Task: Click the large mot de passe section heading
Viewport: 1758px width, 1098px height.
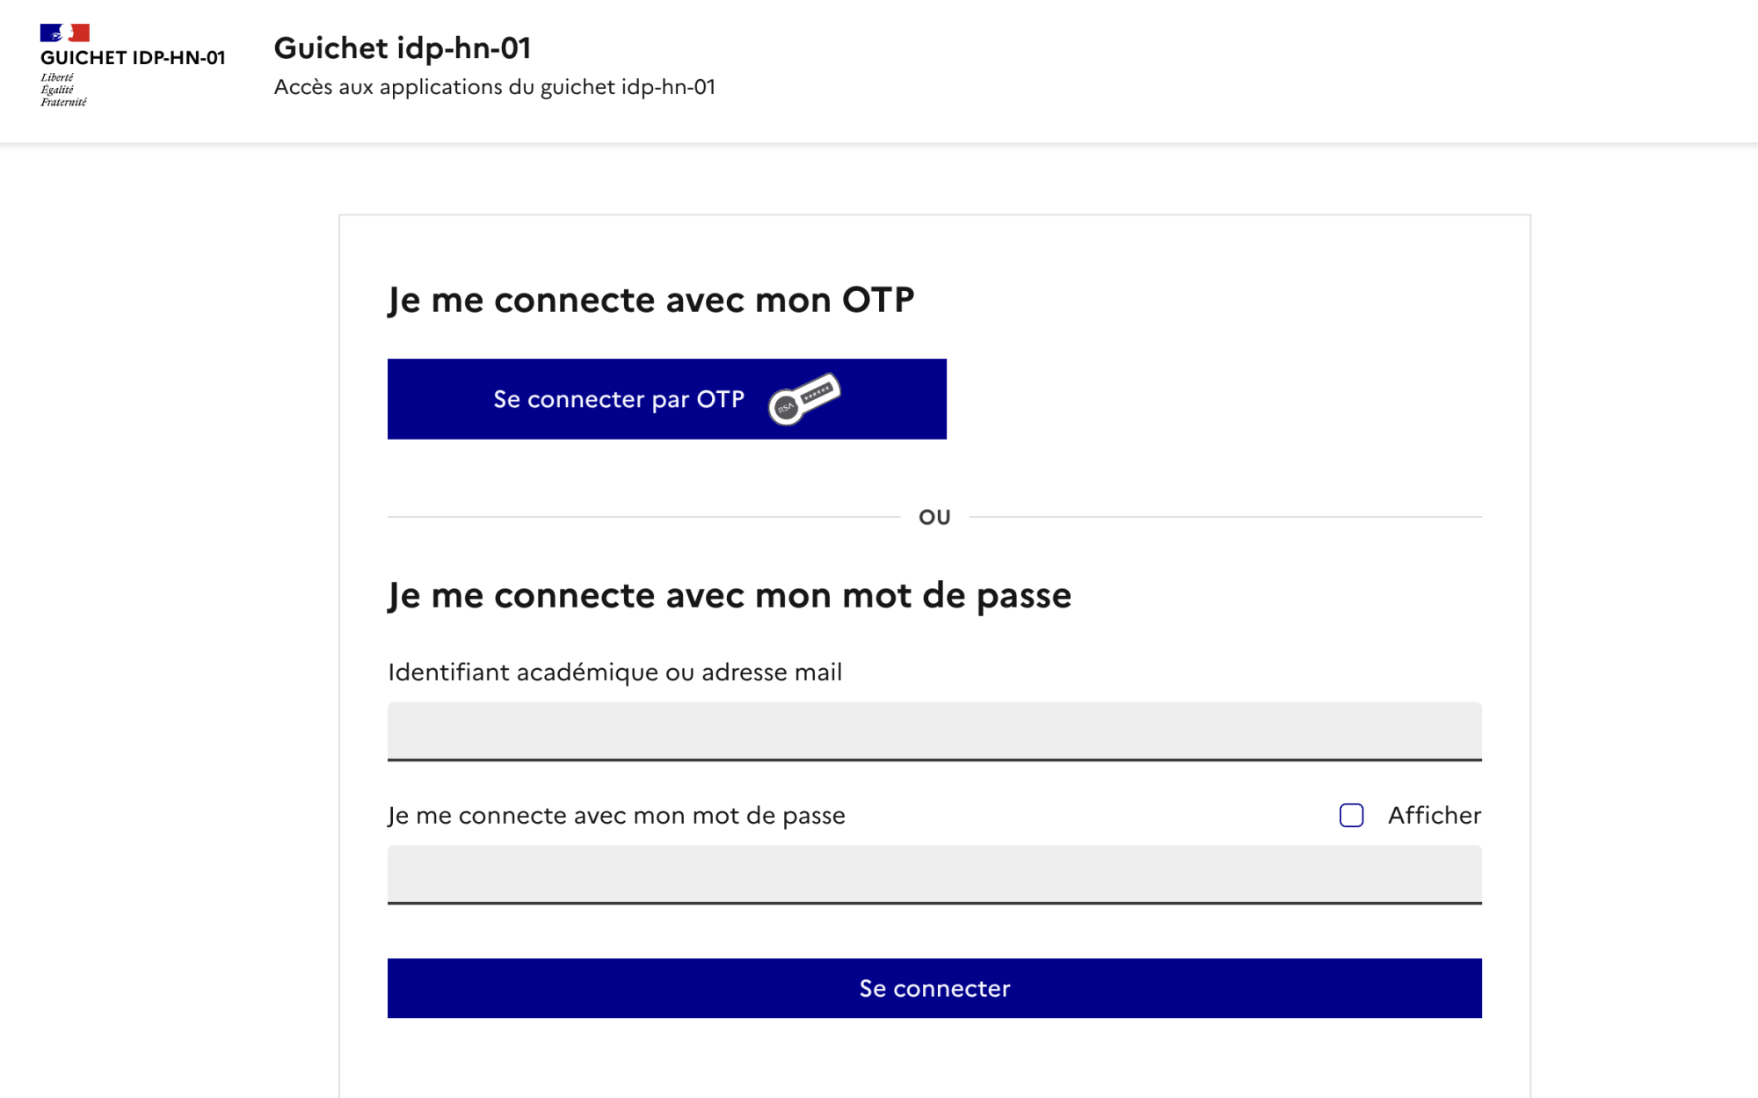Action: coord(730,595)
